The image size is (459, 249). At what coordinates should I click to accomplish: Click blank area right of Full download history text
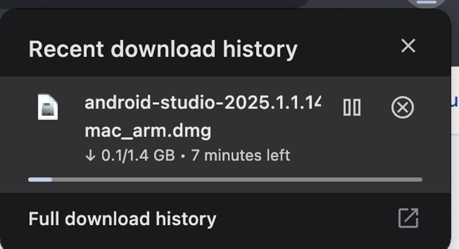coord(306,219)
